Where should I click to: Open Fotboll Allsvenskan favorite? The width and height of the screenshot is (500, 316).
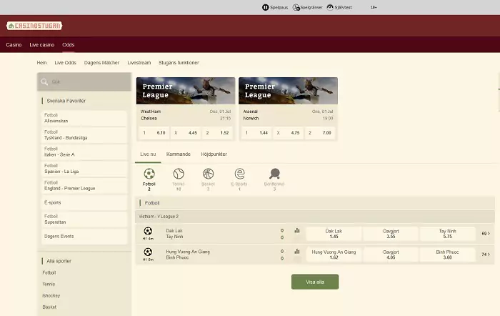[84, 118]
